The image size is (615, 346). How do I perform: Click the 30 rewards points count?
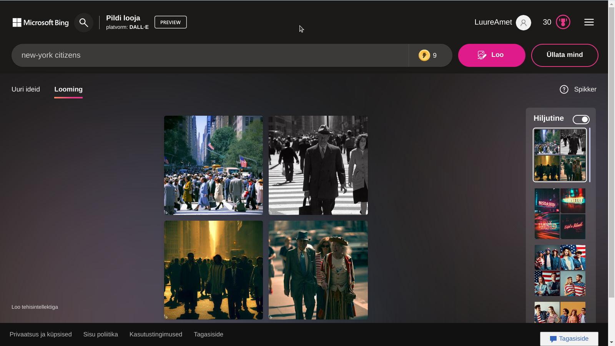tap(547, 22)
